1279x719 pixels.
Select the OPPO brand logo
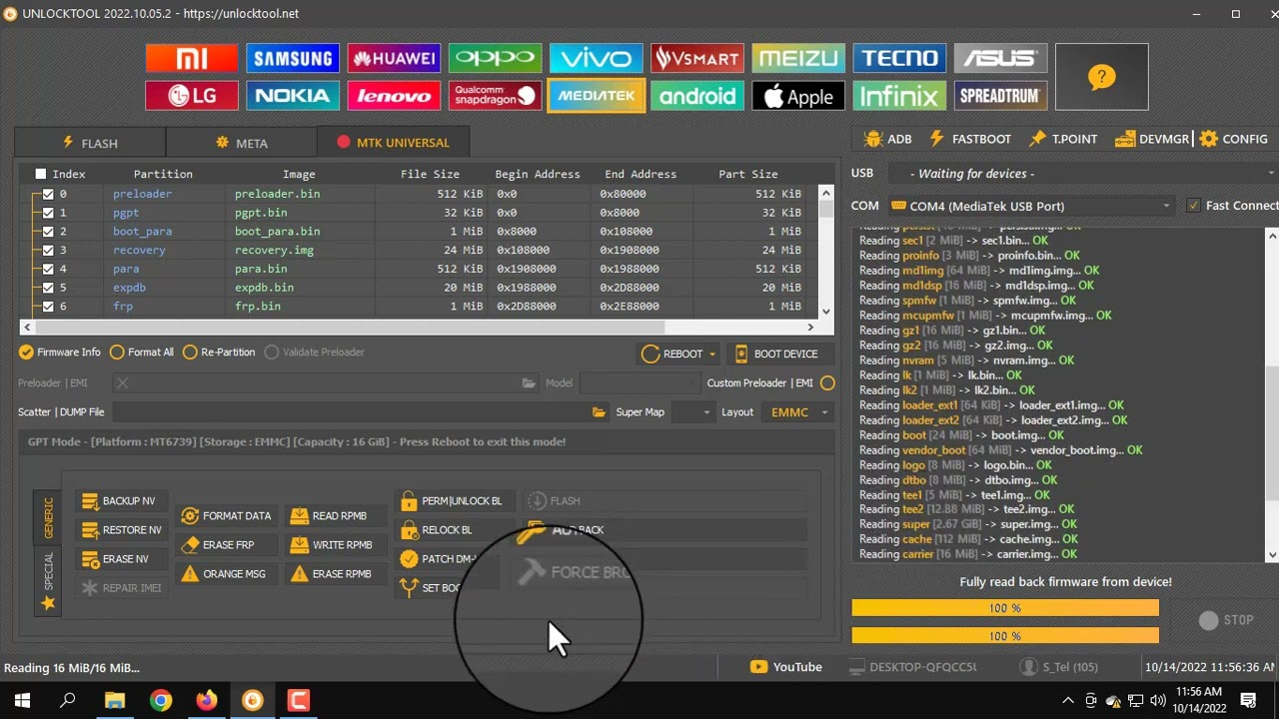click(495, 58)
